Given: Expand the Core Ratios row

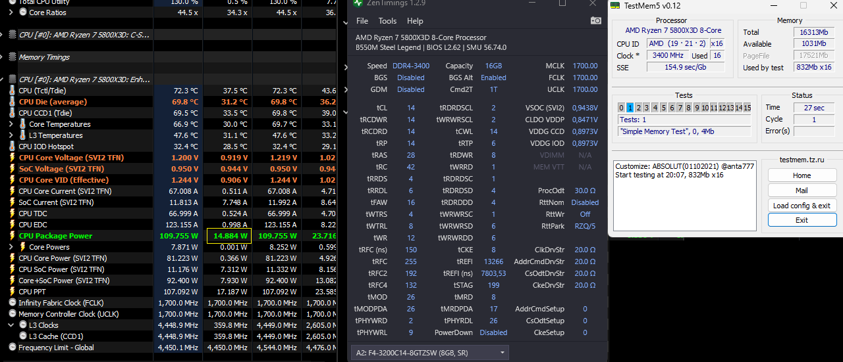Looking at the screenshot, I should (x=11, y=12).
